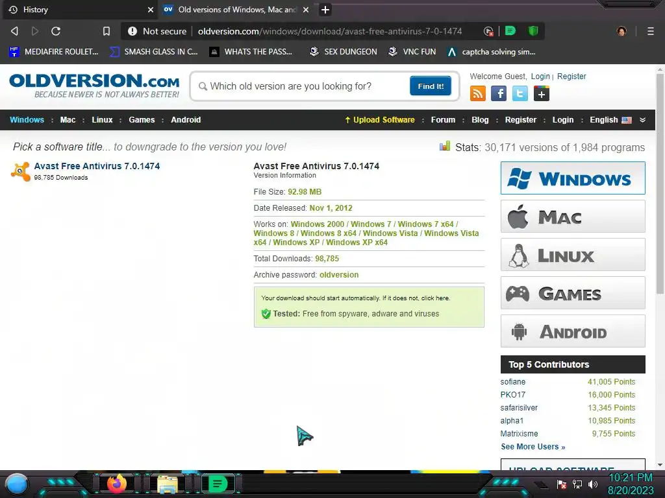Select Mac in the navigation bar
Screen dimensions: 665x498
(68, 120)
